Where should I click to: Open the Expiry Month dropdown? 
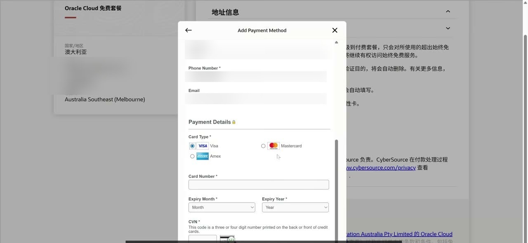222,207
